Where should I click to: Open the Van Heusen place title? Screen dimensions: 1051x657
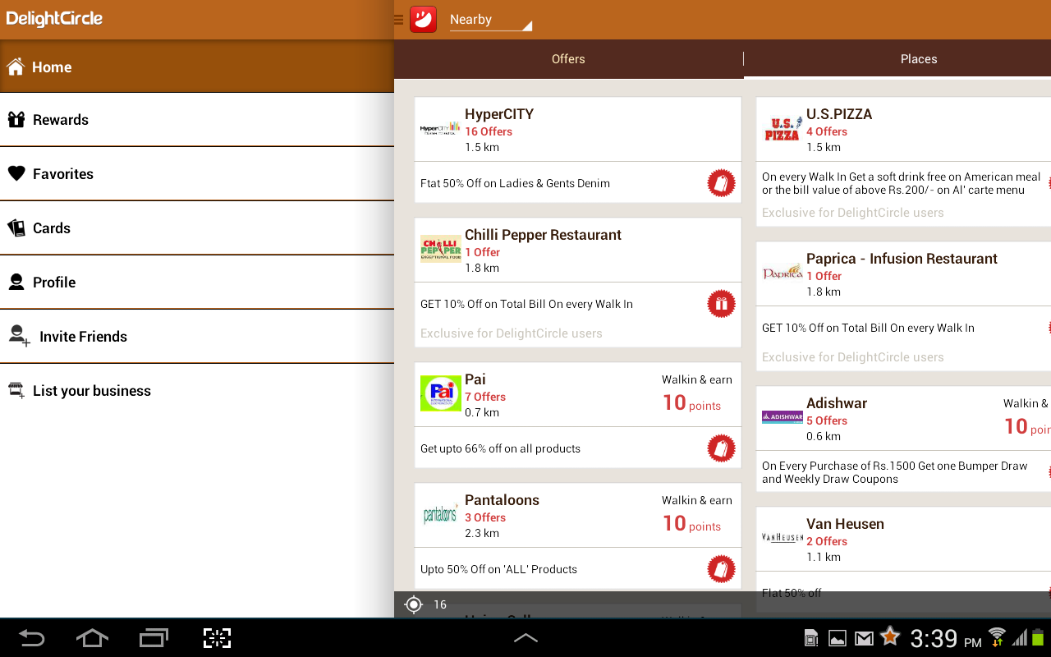pyautogui.click(x=845, y=524)
